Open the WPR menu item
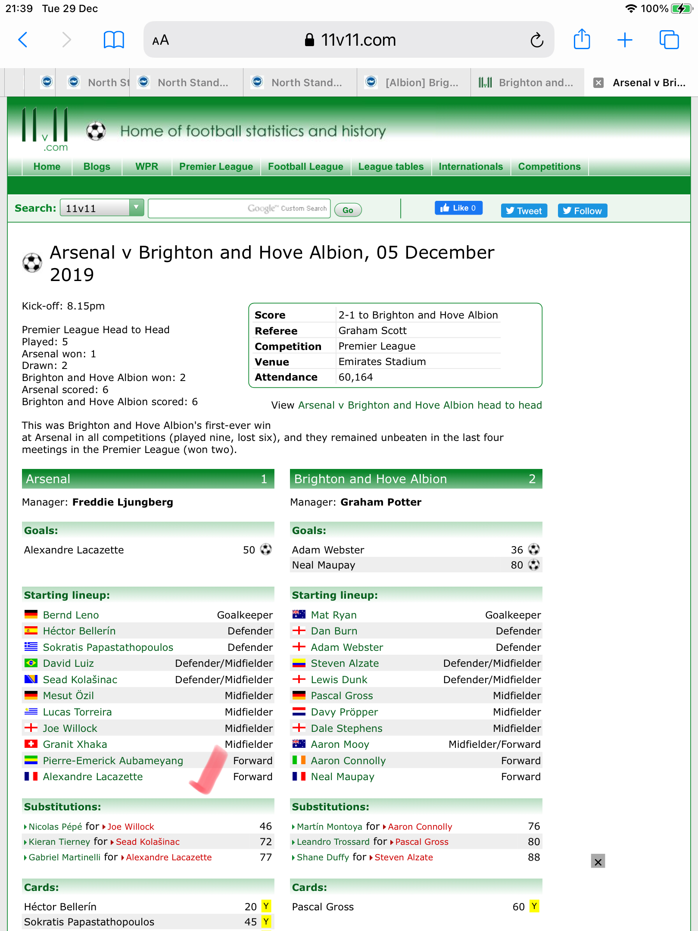 [146, 166]
